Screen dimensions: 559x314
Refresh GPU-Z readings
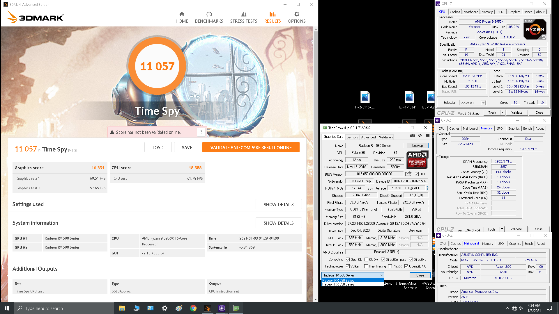pos(420,135)
